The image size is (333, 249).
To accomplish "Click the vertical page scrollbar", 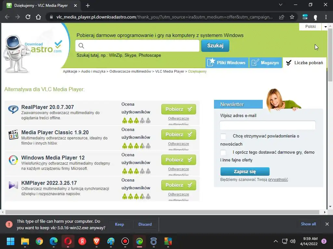I will point(330,55).
